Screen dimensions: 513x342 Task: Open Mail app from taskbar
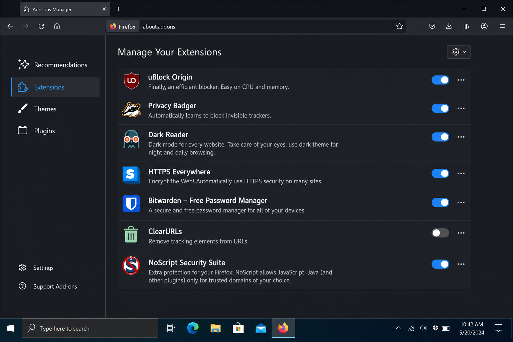pos(261,328)
